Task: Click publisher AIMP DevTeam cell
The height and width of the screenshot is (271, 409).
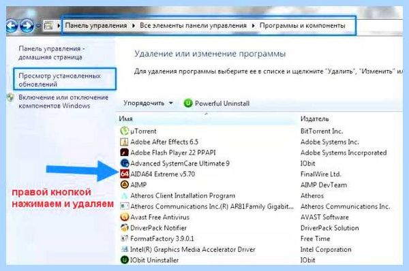Action: [324, 185]
